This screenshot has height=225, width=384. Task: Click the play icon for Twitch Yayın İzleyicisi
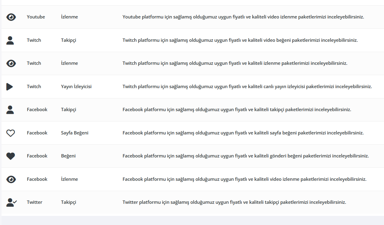[10, 87]
